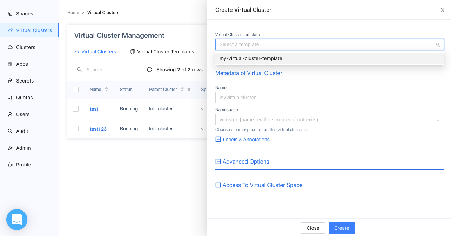Check the box for the test123 row

coord(76,129)
